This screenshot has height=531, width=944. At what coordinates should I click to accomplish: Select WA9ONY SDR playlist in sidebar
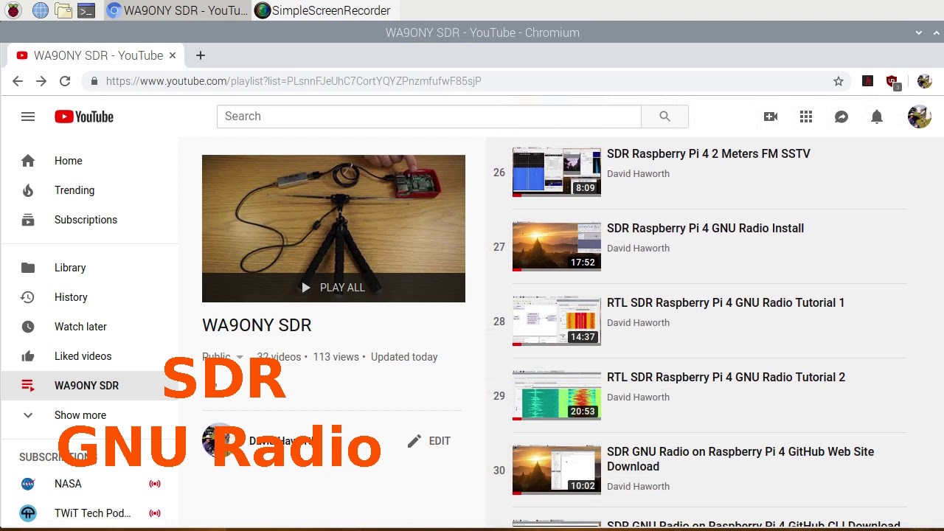[x=89, y=386]
